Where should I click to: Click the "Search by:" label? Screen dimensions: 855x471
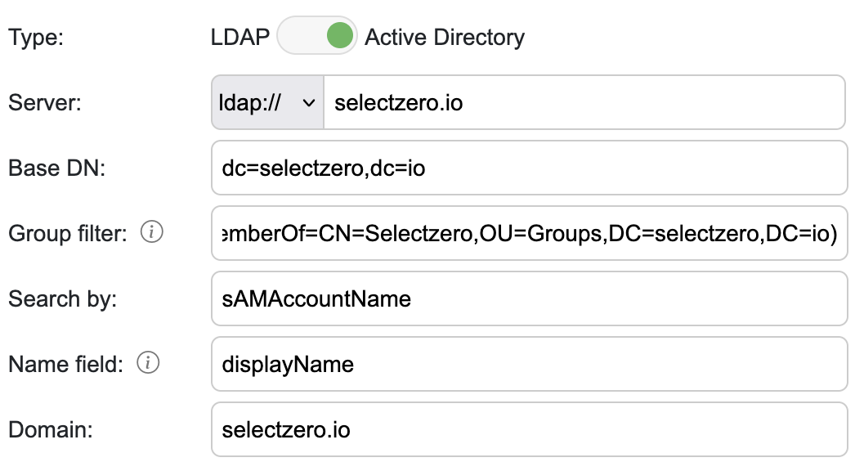tap(62, 299)
